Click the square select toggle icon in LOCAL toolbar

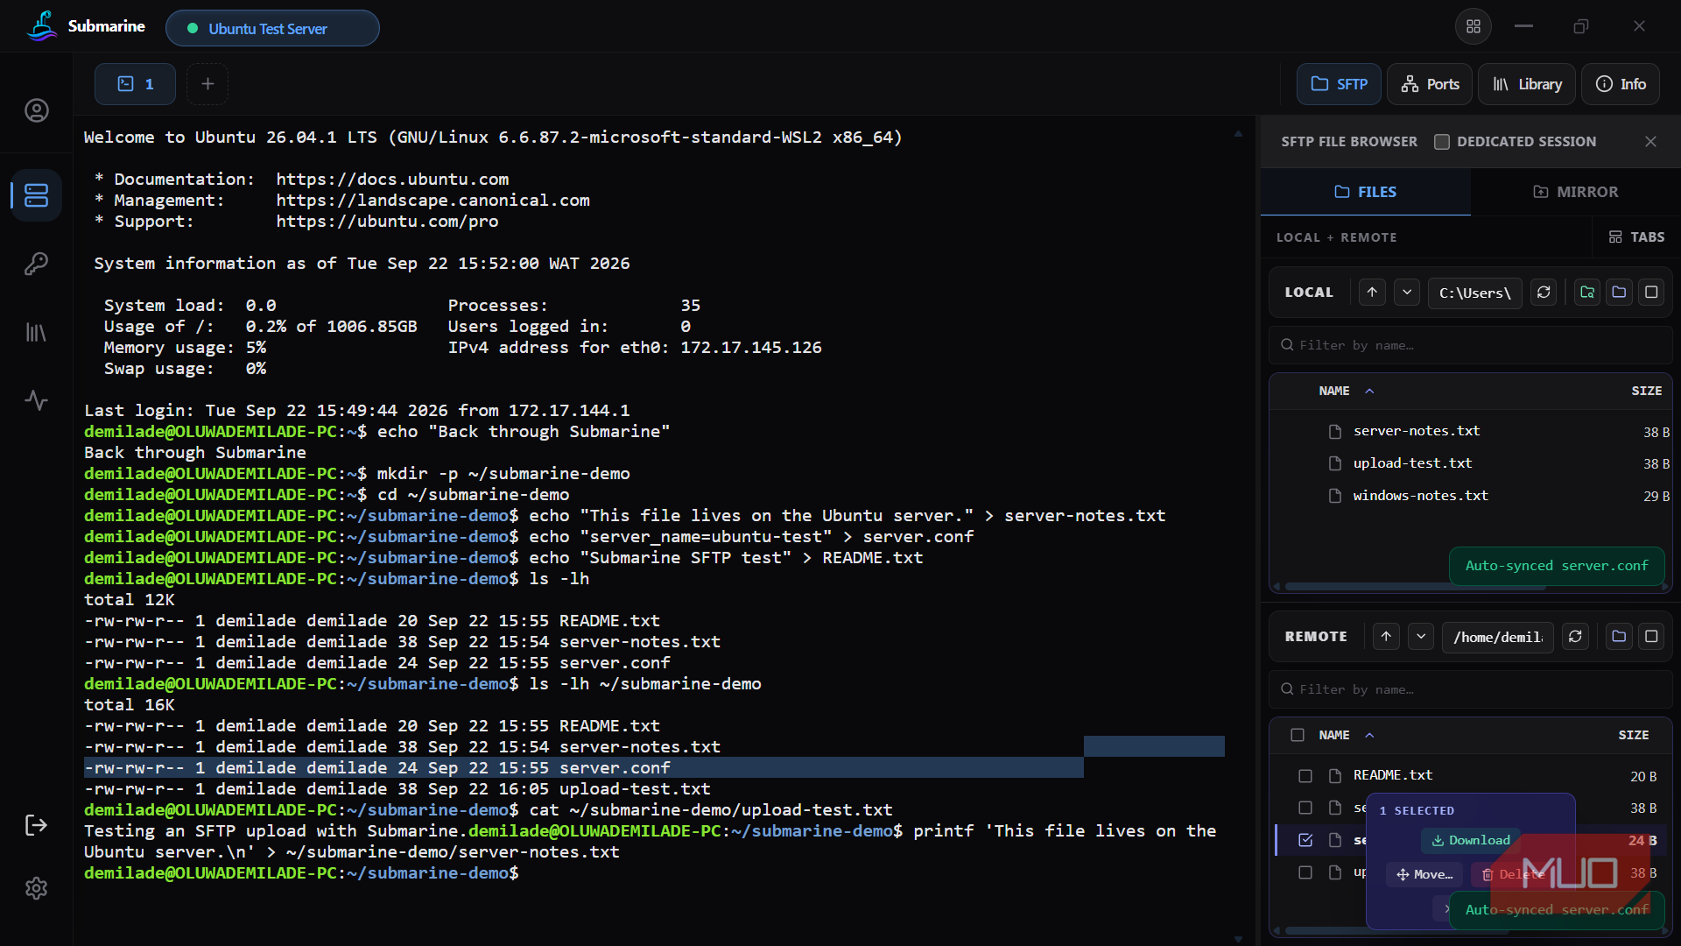coord(1651,293)
